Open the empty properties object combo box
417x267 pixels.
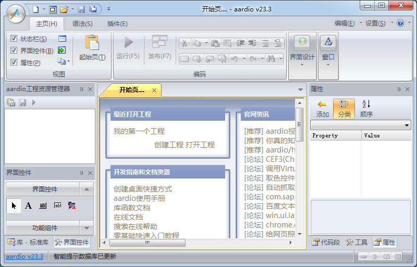[360, 125]
